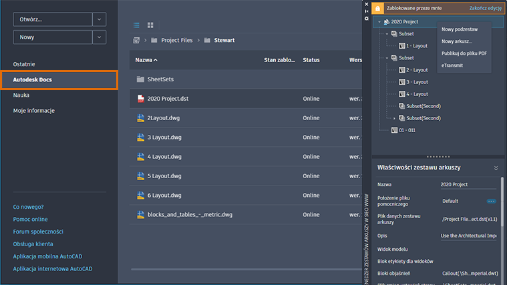
Task: Click the Project Files folder icon in breadcrumb
Action: click(154, 40)
